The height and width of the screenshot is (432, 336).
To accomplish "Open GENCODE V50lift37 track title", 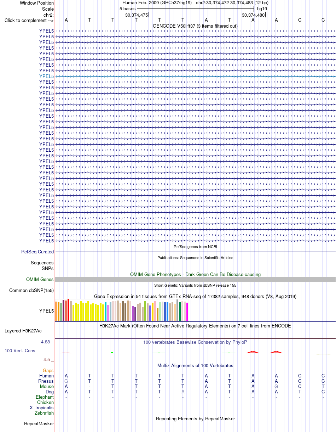I will 195,26.
